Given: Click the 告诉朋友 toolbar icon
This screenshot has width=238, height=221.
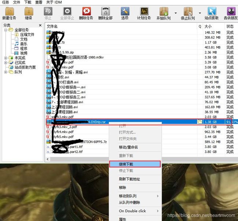Looking at the screenshot, I should pos(231,13).
